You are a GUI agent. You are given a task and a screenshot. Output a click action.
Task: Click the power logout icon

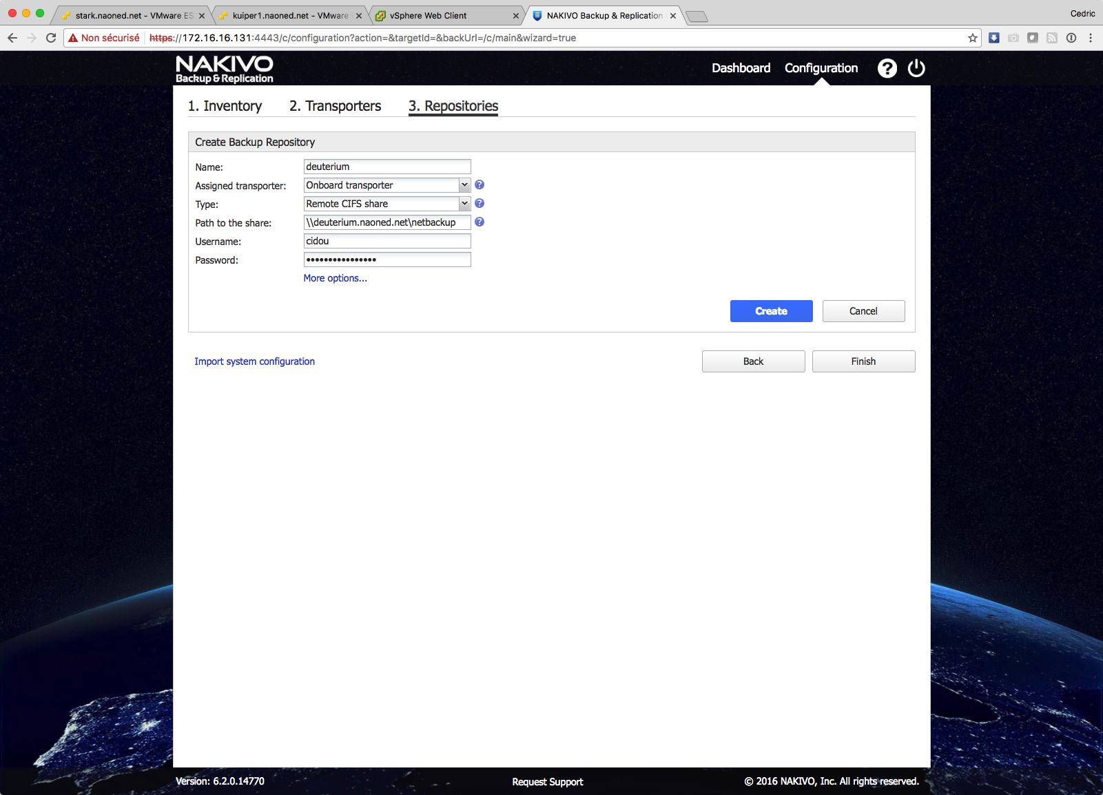pyautogui.click(x=916, y=68)
